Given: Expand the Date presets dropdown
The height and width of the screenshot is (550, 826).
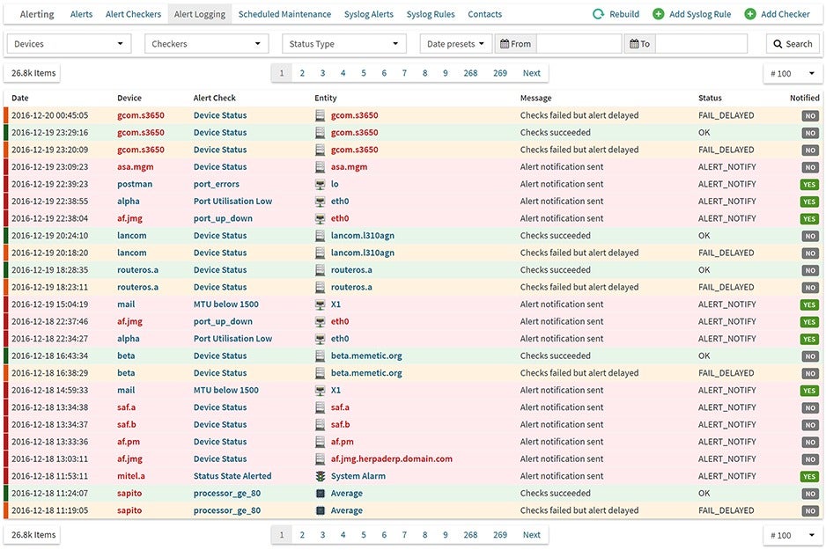Looking at the screenshot, I should (455, 44).
